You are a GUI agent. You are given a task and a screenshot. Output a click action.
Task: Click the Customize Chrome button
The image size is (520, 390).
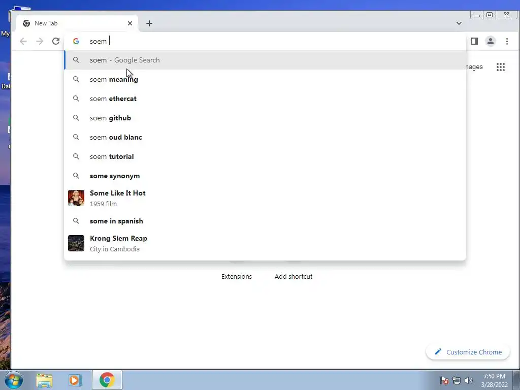468,352
